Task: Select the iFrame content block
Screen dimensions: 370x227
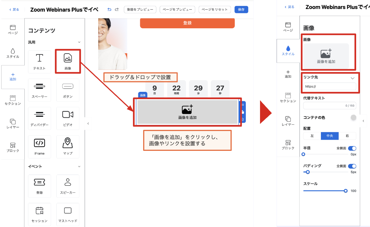Action: tap(39, 147)
